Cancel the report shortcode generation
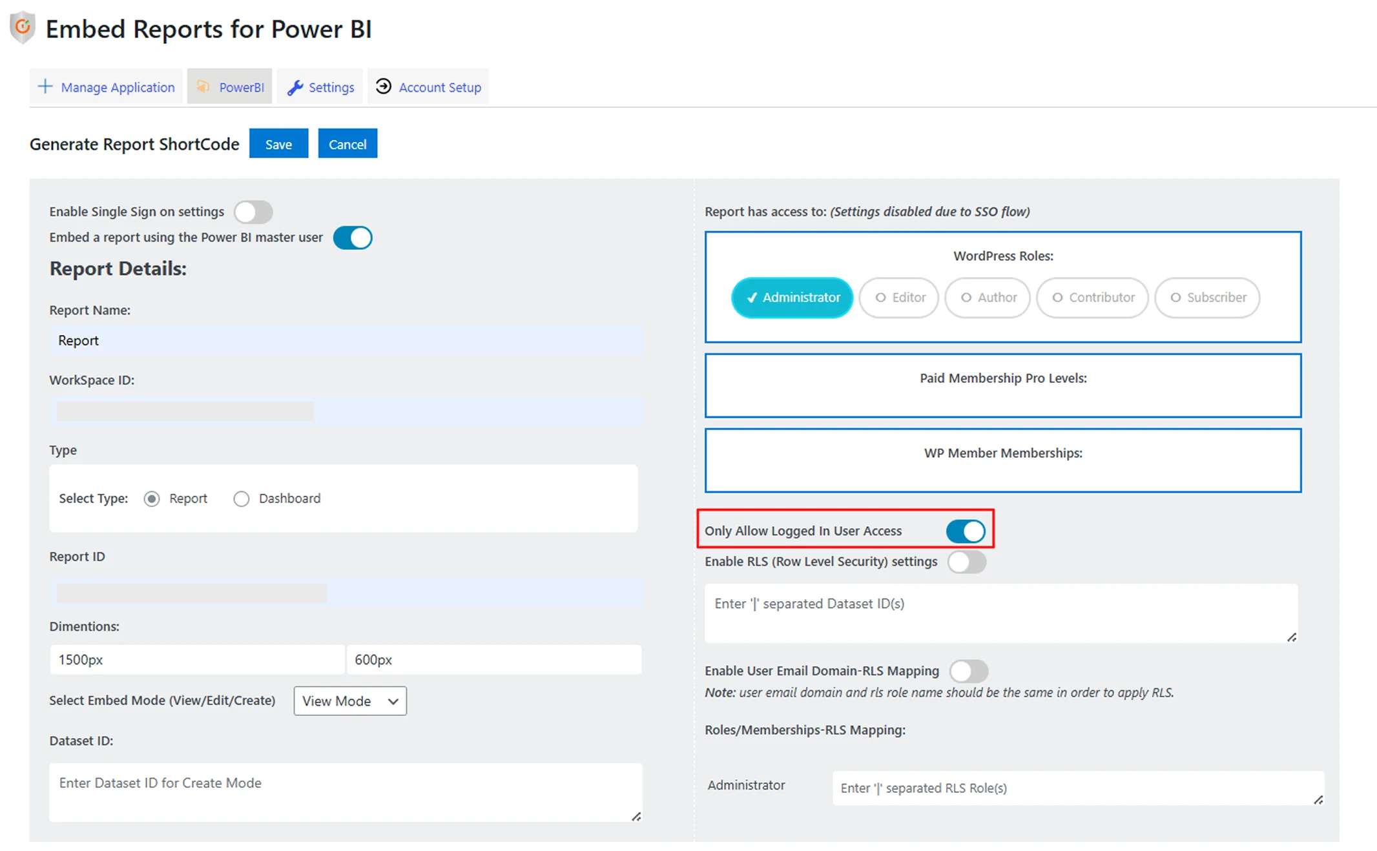Screen dimensions: 1377x851 tap(347, 143)
